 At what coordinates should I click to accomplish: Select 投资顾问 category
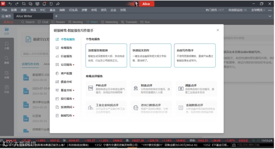pos(65,107)
